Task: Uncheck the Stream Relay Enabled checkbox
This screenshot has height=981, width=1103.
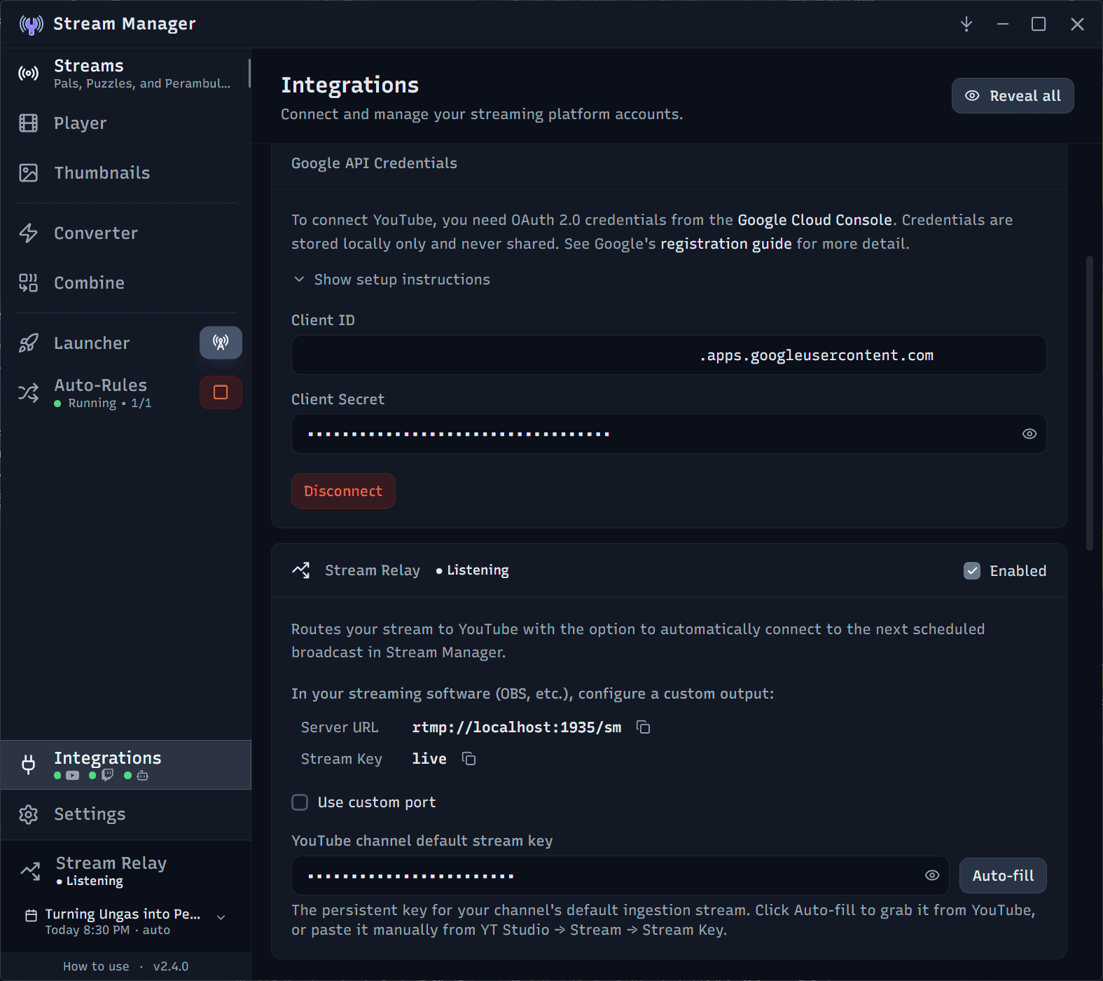Action: click(972, 571)
